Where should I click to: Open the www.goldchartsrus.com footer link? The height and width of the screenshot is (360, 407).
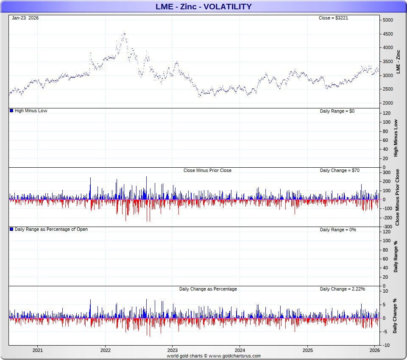click(x=234, y=356)
